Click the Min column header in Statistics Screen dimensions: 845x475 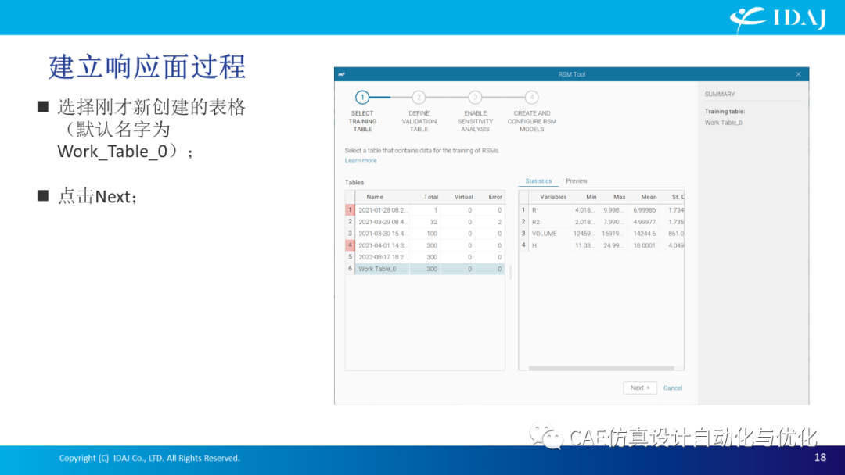click(x=584, y=197)
